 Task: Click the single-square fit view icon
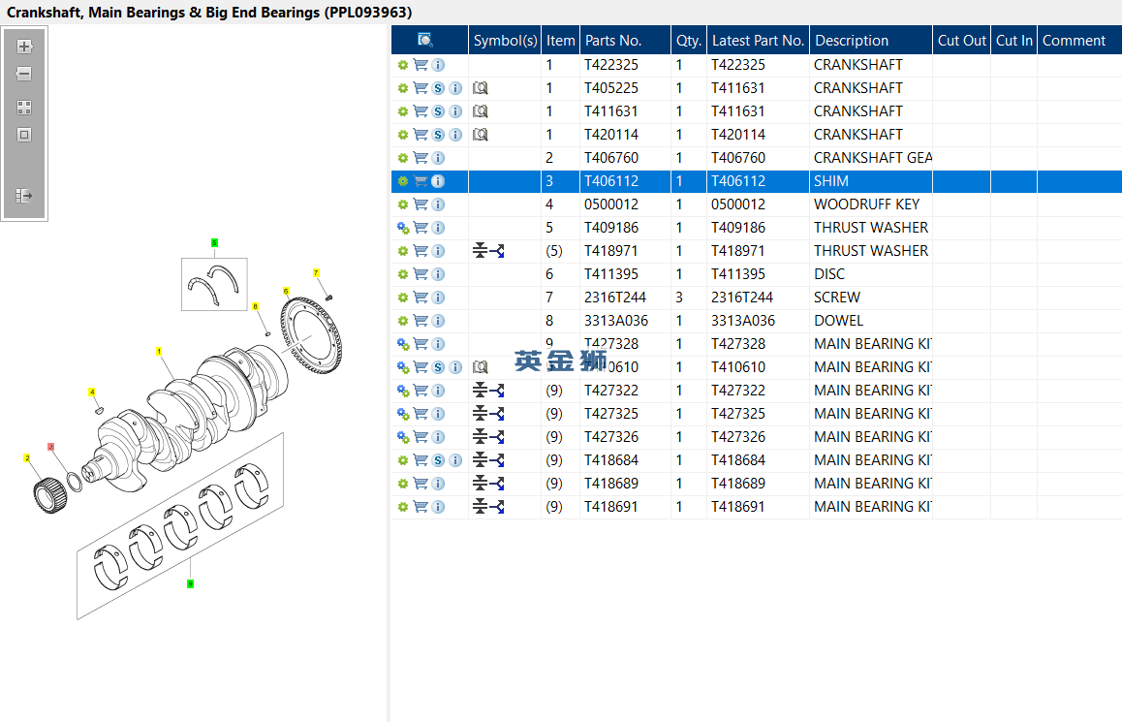tap(24, 135)
